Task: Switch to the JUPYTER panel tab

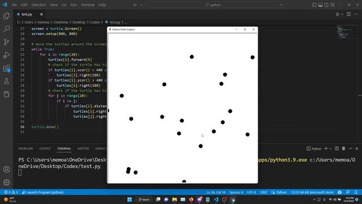Action: tap(83, 148)
